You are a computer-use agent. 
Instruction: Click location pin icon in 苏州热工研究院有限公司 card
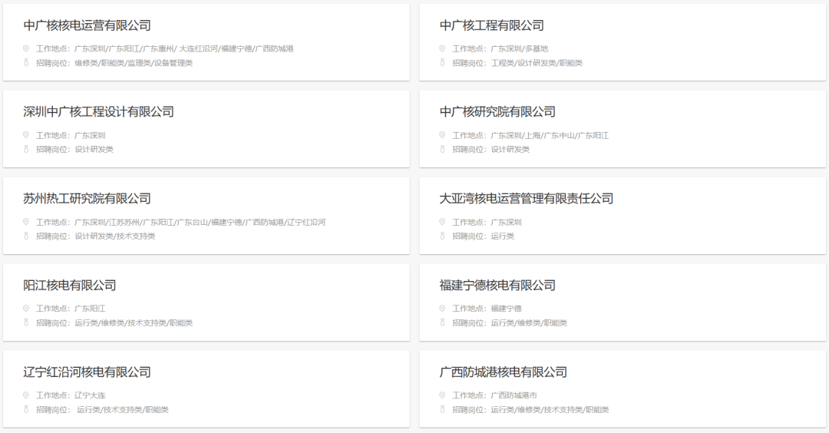(26, 222)
